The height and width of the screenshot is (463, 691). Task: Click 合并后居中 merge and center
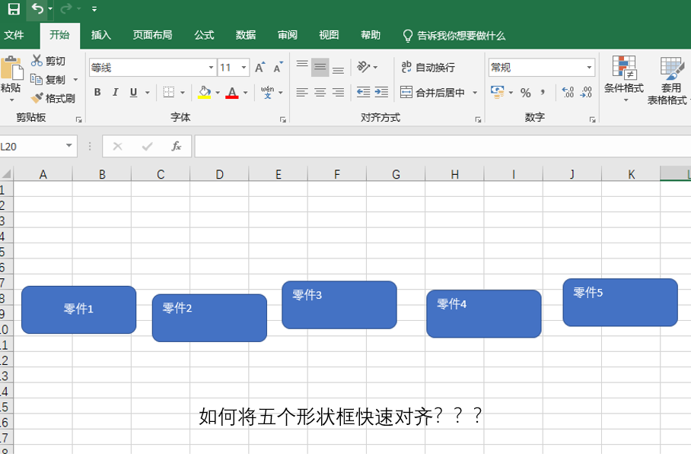click(x=433, y=93)
